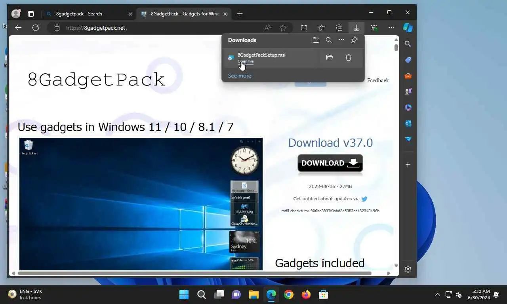Click the horizontal scrollbar of page
507x304 pixels.
[194, 273]
